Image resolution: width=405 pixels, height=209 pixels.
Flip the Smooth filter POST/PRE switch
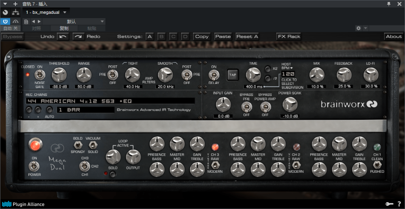(186, 75)
